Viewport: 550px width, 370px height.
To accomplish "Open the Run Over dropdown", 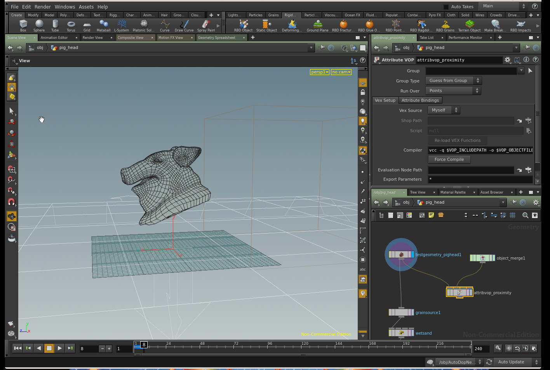I will [453, 91].
